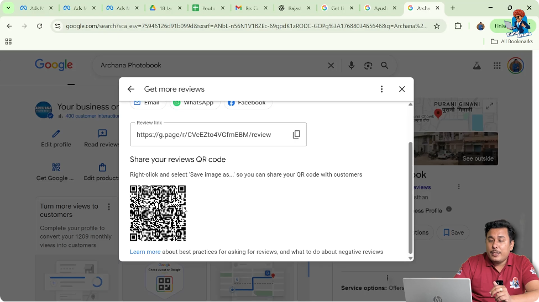Bookmark this page with the star icon
Viewport: 539px width, 302px height.
[x=437, y=26]
